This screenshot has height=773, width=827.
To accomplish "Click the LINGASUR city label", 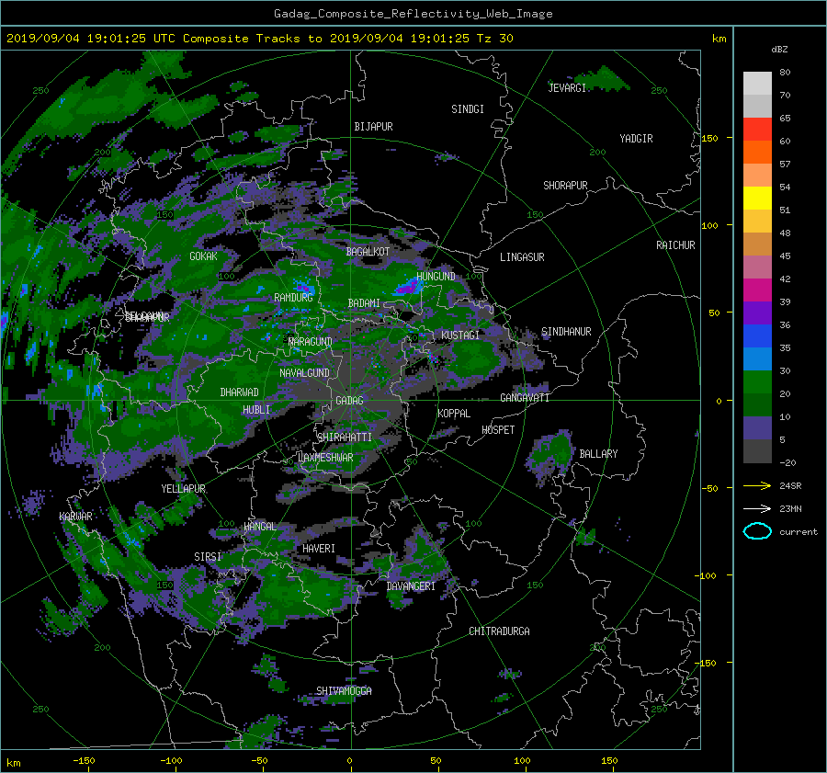I will click(x=522, y=257).
